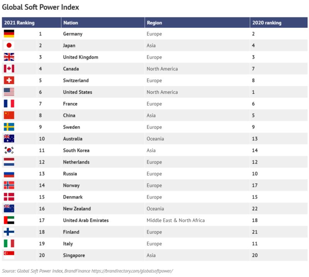Viewport: 309px width, 277px height.
Task: Select the Finland flag icon
Action: tap(9, 232)
